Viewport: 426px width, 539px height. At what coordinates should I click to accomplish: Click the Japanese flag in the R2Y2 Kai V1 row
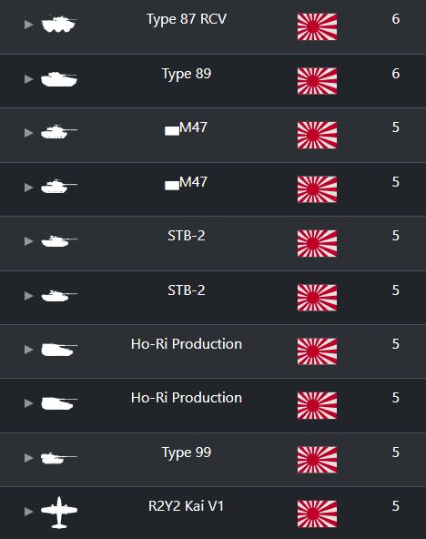pos(317,514)
